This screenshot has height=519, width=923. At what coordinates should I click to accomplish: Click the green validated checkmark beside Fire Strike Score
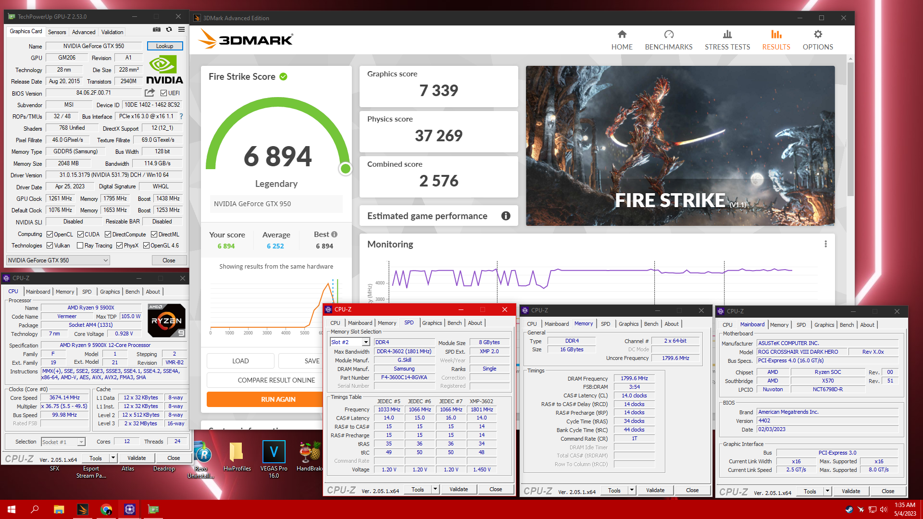284,76
